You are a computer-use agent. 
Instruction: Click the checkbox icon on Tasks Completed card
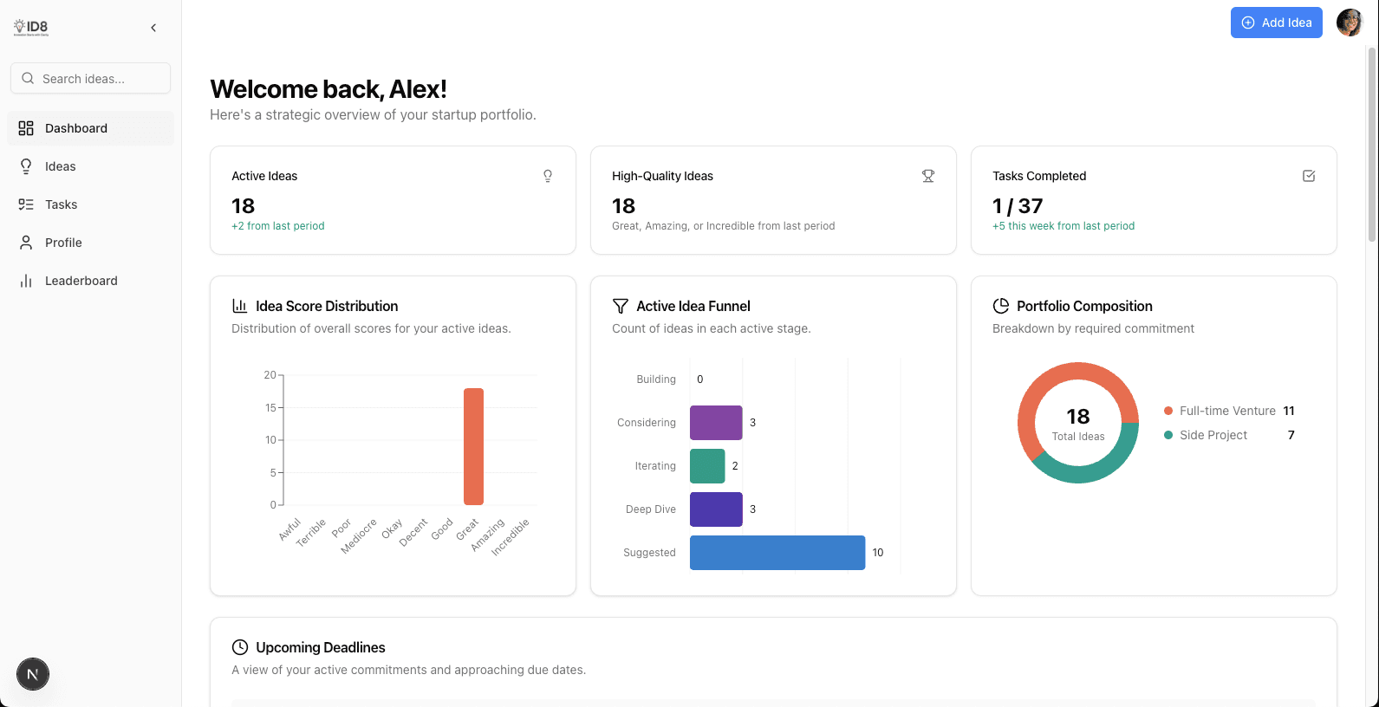(1309, 176)
